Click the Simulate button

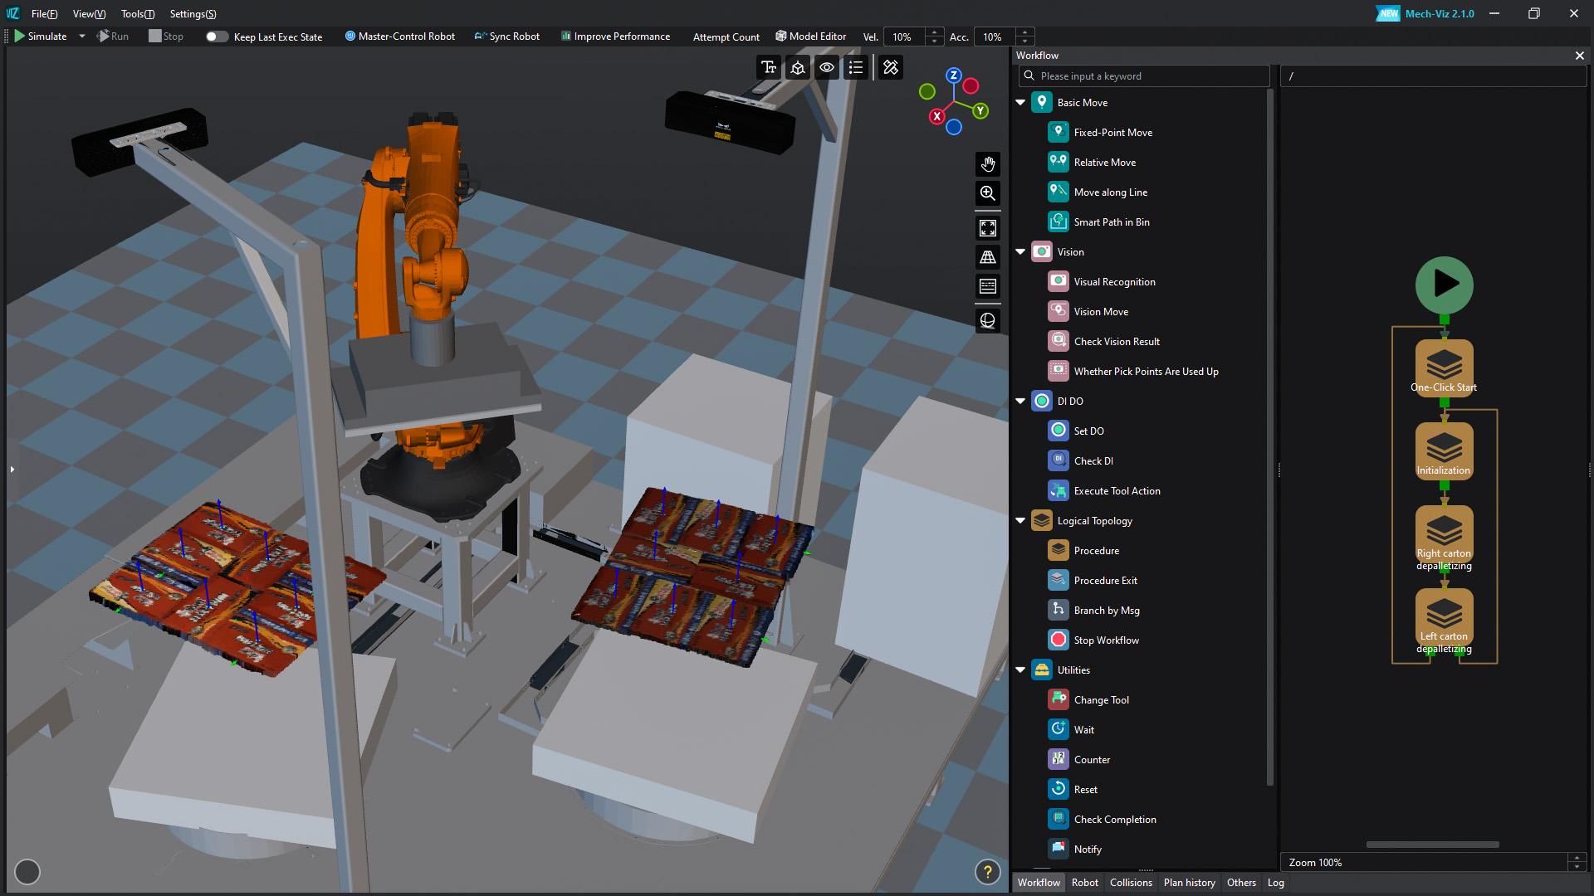[41, 37]
